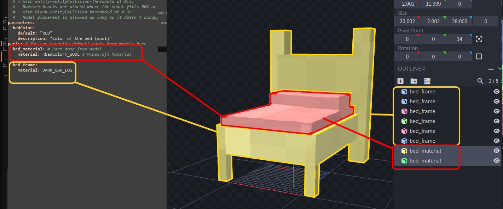
Task: Toggle visibility of the yellow bed_material cube
Action: point(496,151)
